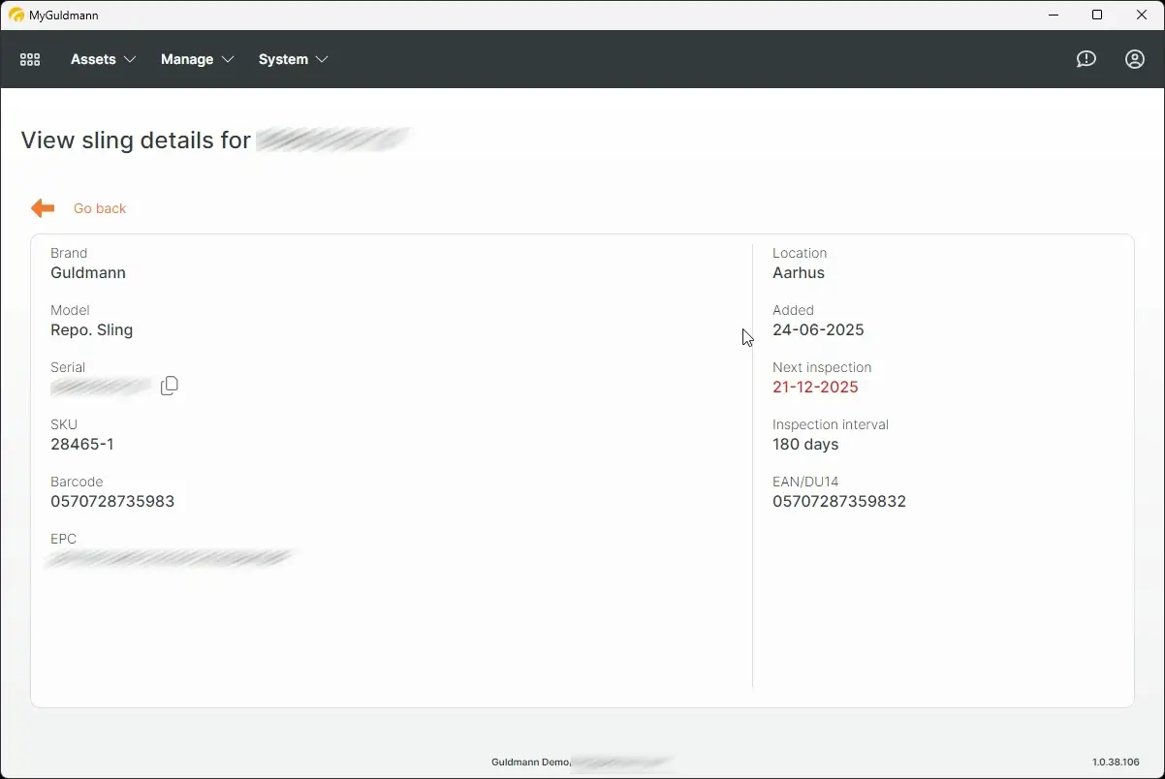Click the SKU value 28465-1

[x=82, y=444]
